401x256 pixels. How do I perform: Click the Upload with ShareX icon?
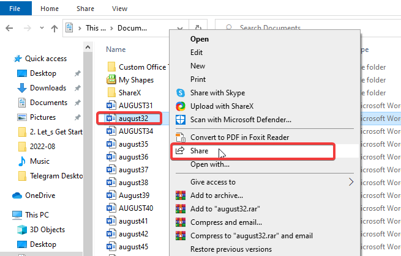pos(181,106)
